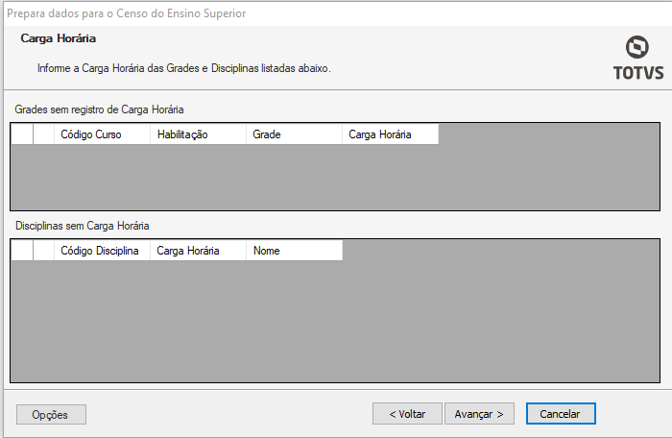Click the TOTVS logo icon
The width and height of the screenshot is (672, 438).
tap(636, 49)
